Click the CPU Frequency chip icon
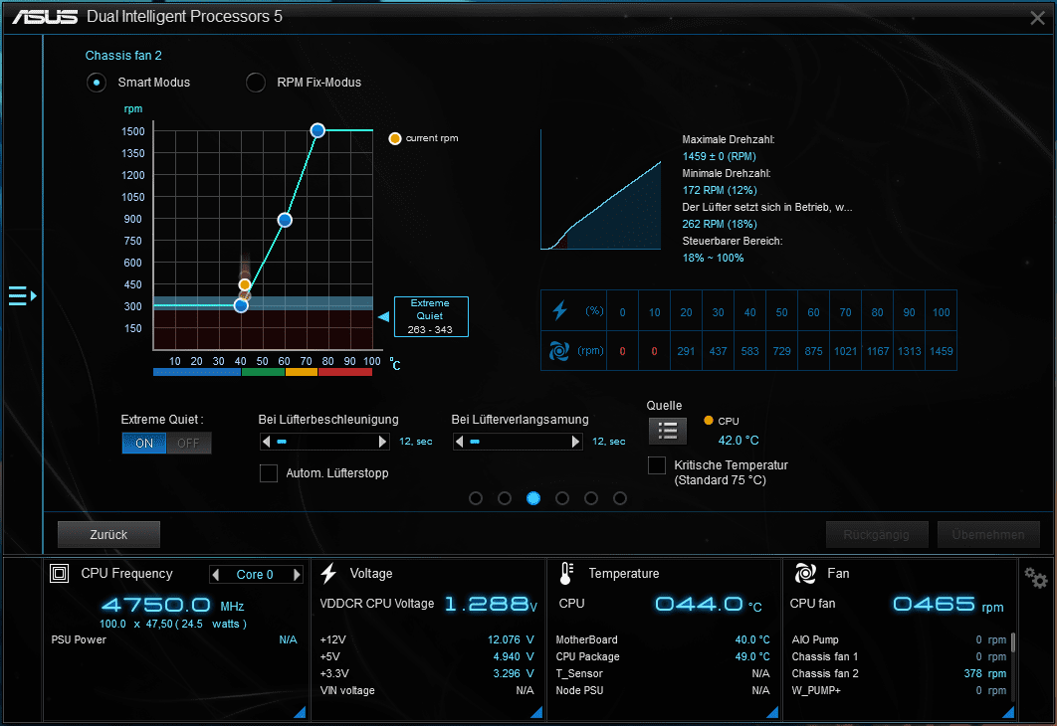Screen dimensions: 1057x726 pos(60,573)
